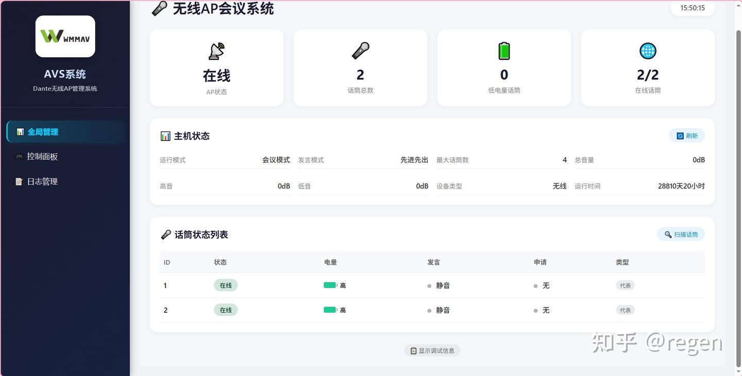Click the microphone icon on the 话筒总数 card
742x376 pixels.
coord(360,50)
